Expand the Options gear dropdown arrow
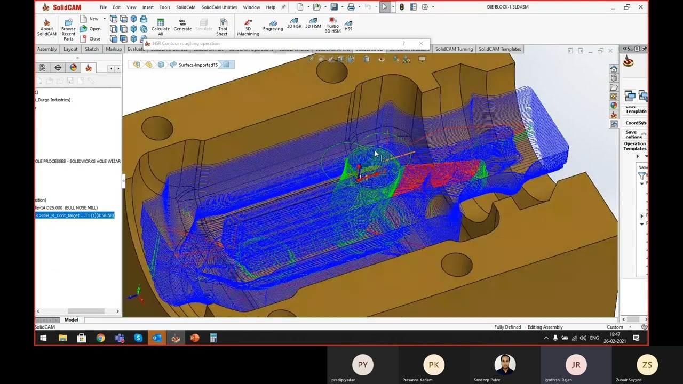The width and height of the screenshot is (683, 384). (433, 7)
